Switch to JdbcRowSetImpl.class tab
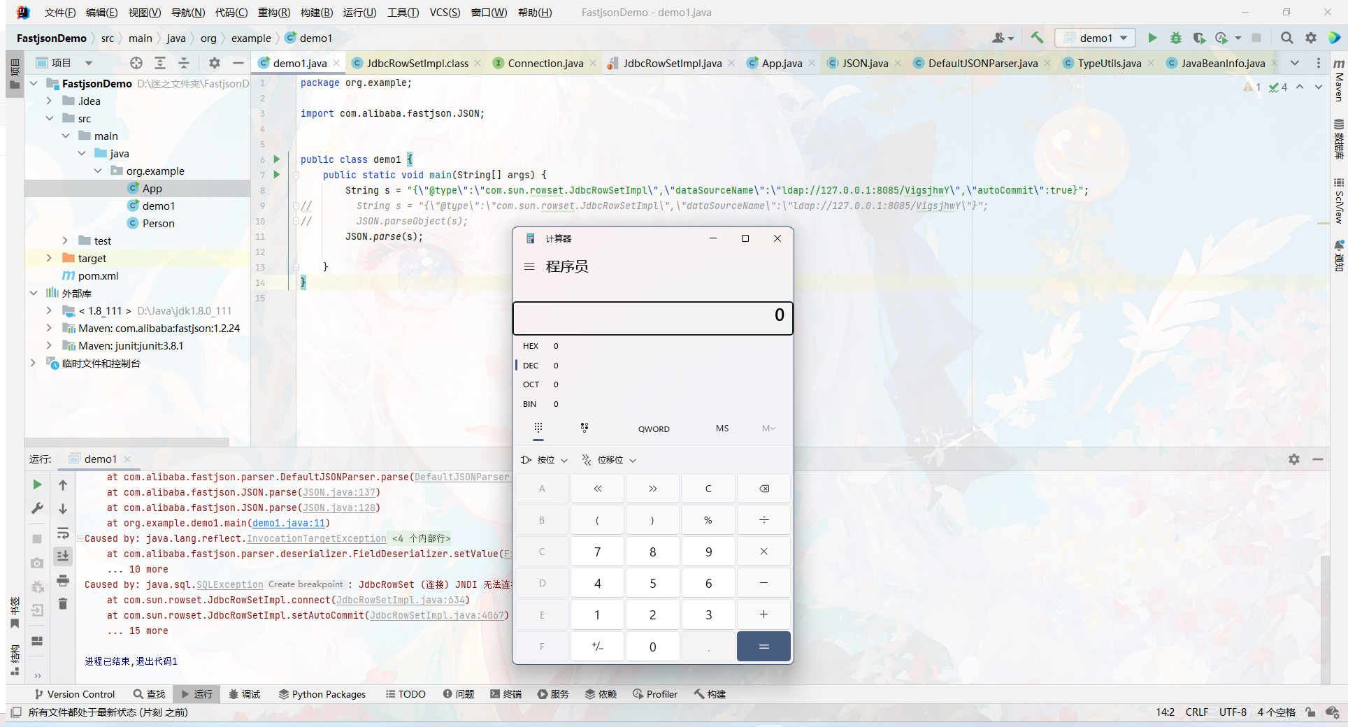 (x=417, y=63)
